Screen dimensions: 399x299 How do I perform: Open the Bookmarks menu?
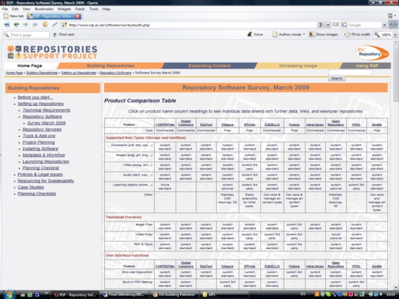pos(44,9)
